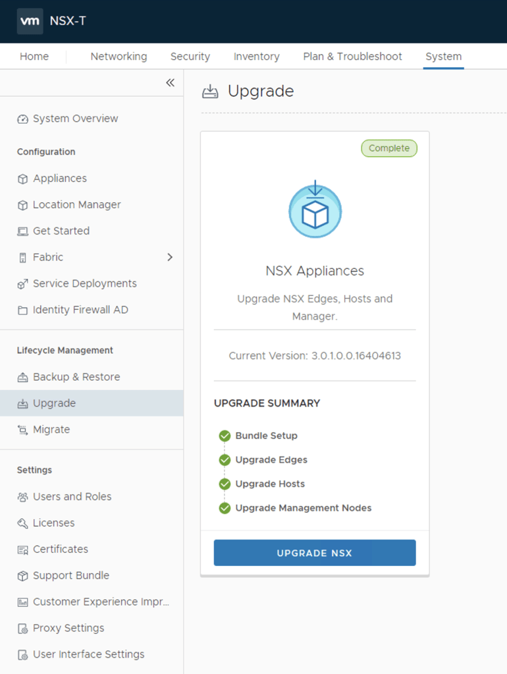Click the Backup & Restore icon

(23, 378)
